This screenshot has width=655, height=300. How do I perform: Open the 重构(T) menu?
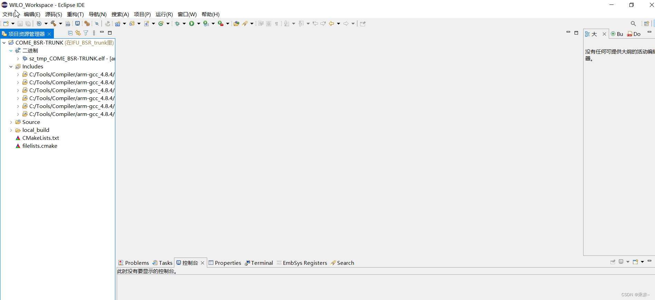[x=75, y=14]
